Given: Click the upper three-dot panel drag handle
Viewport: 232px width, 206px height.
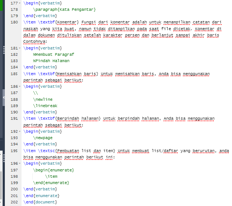Looking at the screenshot, I should tap(4, 50).
